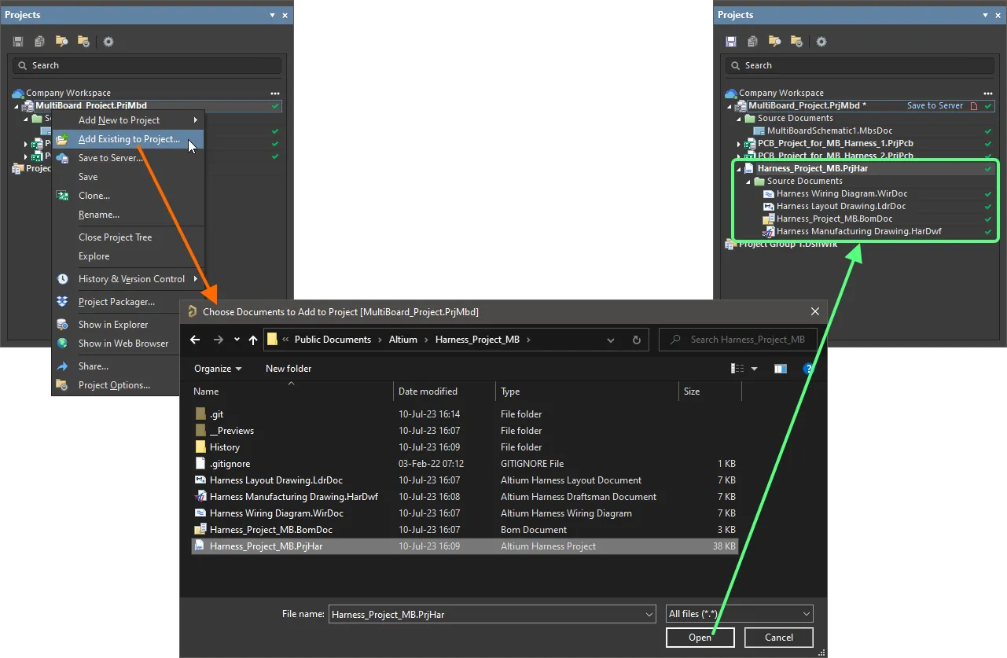Image resolution: width=1007 pixels, height=658 pixels.
Task: Select the .gitignore file in file list
Action: [230, 463]
